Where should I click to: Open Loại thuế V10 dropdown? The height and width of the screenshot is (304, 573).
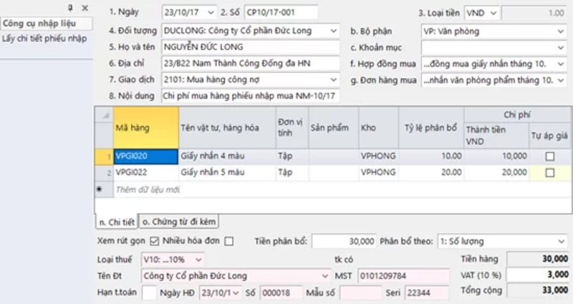[198, 260]
